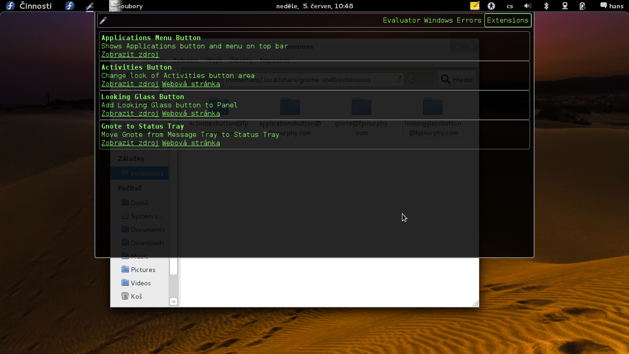Image resolution: width=629 pixels, height=354 pixels.
Task: Open cs keyboard layout indicator
Action: click(x=510, y=6)
